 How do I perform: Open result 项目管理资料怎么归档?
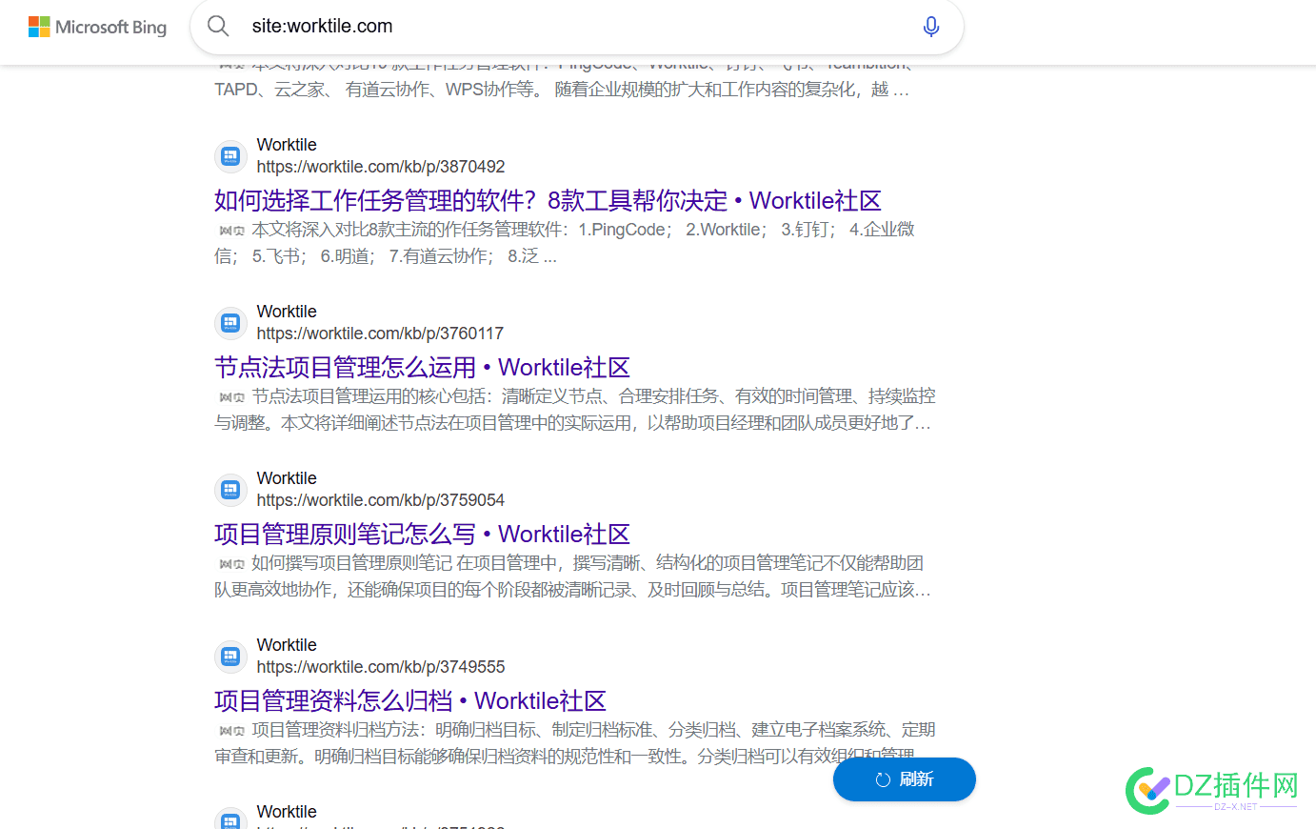coord(410,701)
